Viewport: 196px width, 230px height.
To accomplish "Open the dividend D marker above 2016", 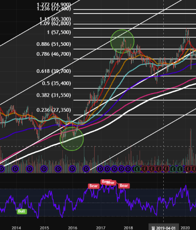I will click(x=72, y=169).
